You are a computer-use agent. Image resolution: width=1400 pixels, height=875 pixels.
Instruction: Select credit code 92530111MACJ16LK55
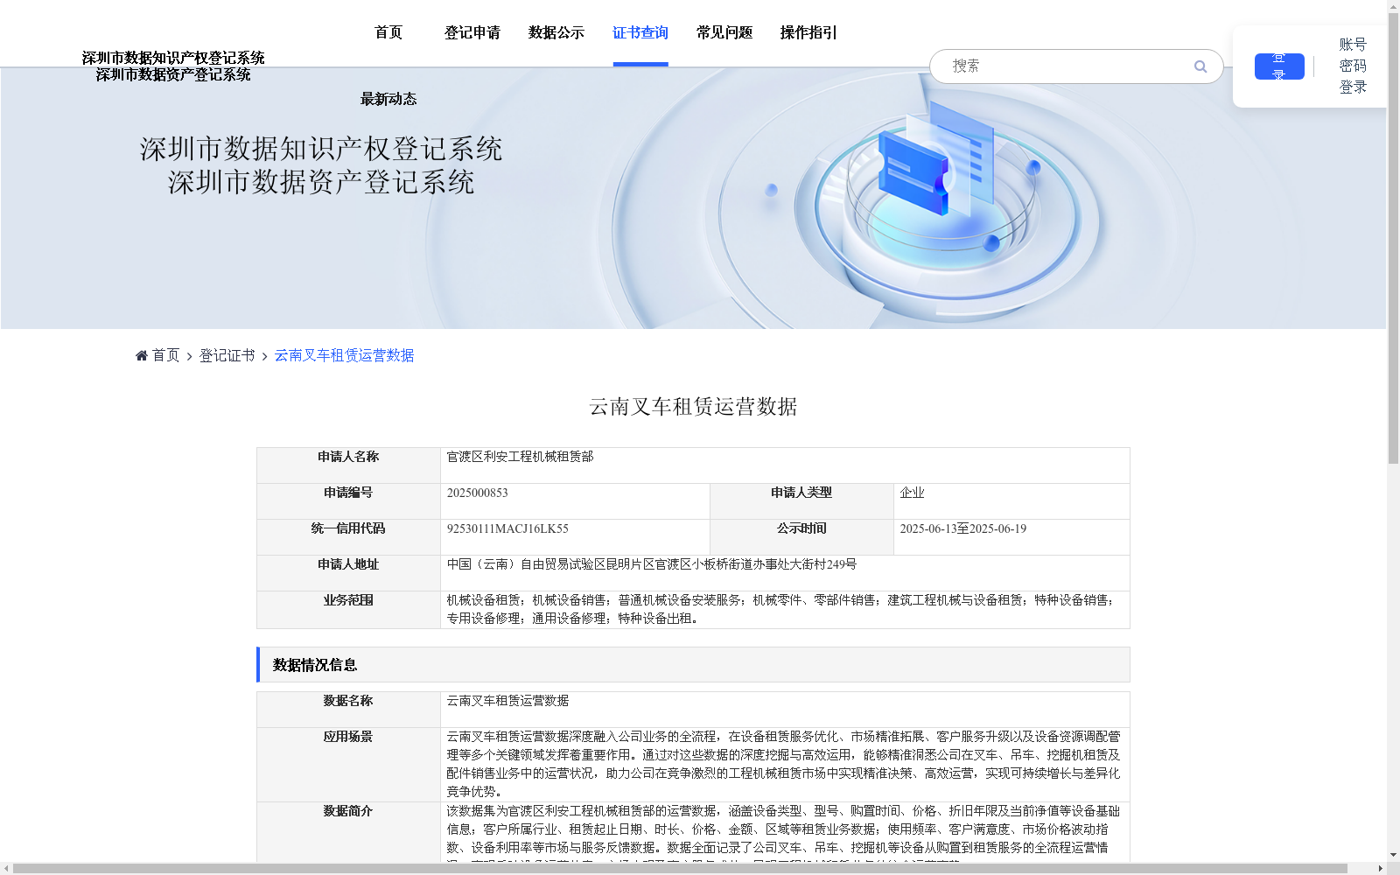click(x=507, y=528)
